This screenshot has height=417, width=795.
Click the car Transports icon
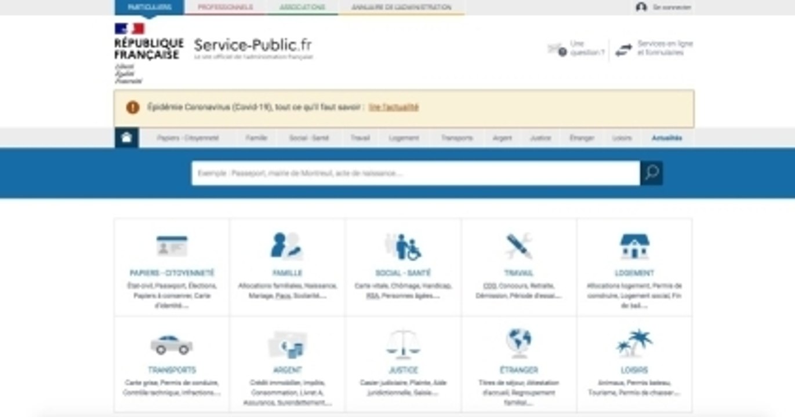tap(172, 345)
